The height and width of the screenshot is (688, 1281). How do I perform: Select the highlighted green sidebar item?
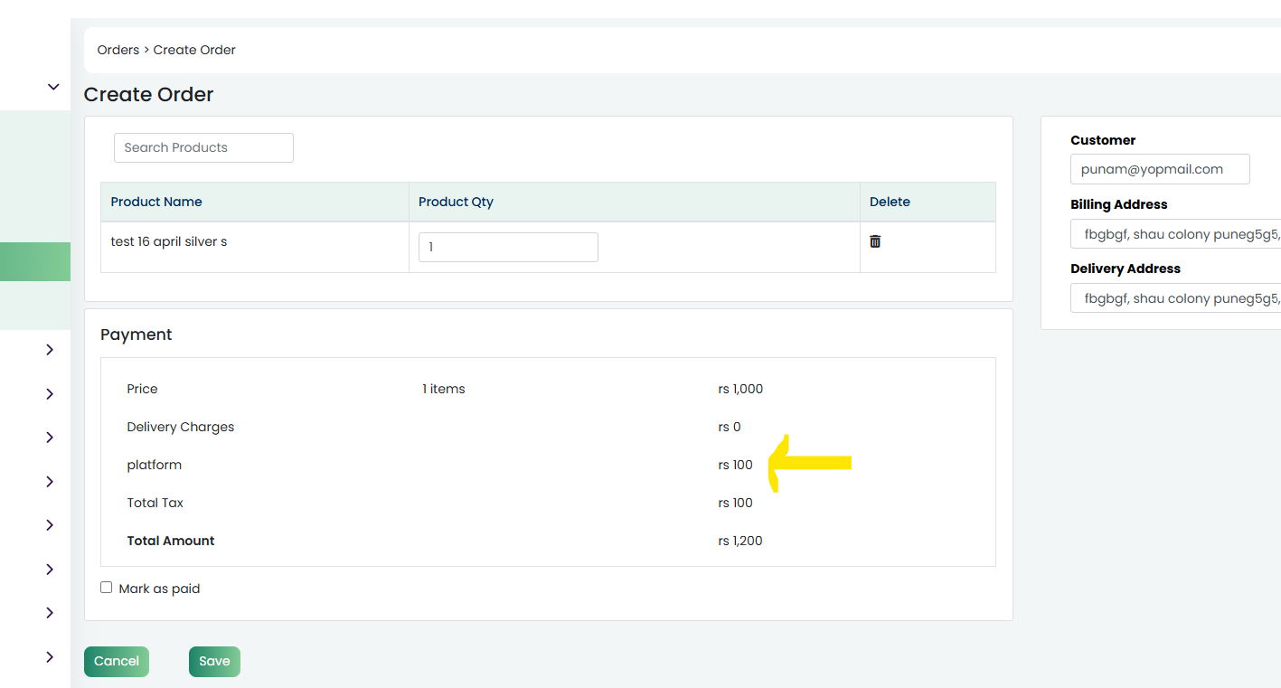(x=35, y=261)
